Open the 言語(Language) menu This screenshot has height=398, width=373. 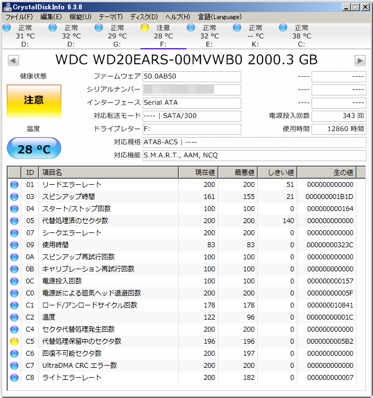pos(220,17)
